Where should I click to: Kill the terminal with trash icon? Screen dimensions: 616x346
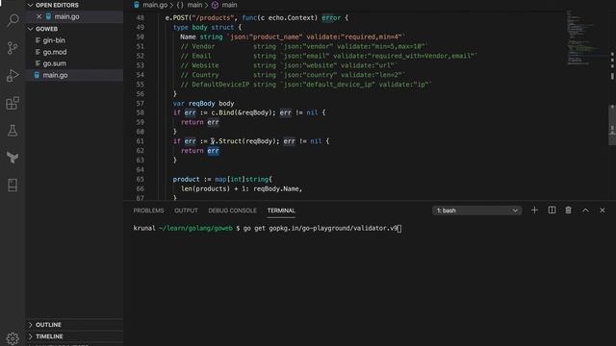(569, 210)
